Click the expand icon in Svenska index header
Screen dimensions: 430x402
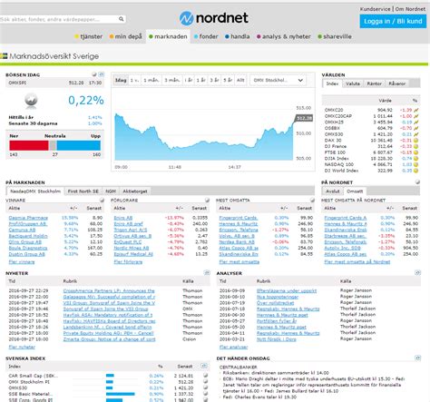[204, 366]
